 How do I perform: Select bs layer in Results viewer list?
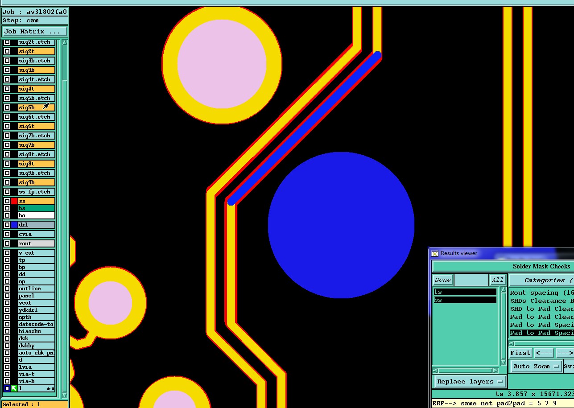click(x=465, y=300)
